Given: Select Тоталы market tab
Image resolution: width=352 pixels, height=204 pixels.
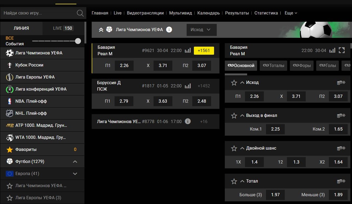Looking at the screenshot, I should pyautogui.click(x=273, y=65).
